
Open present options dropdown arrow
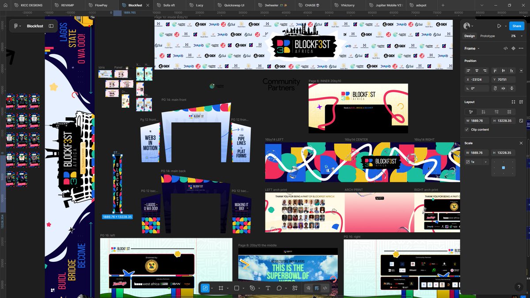point(505,26)
